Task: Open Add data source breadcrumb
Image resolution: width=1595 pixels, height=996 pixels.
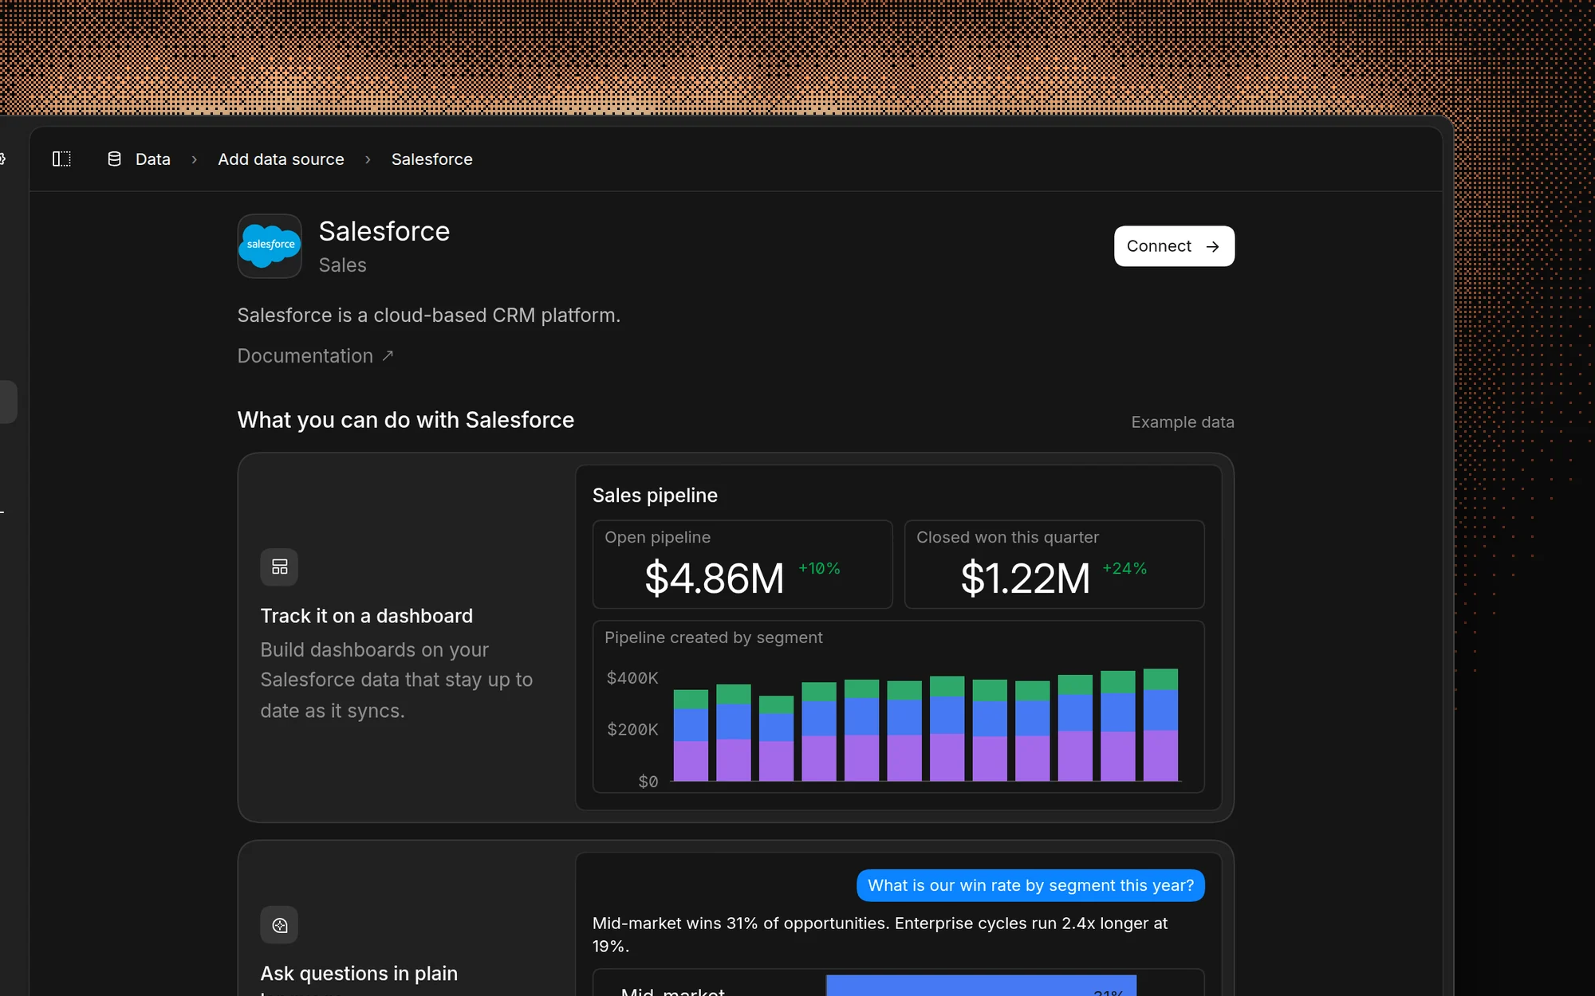Action: click(281, 159)
